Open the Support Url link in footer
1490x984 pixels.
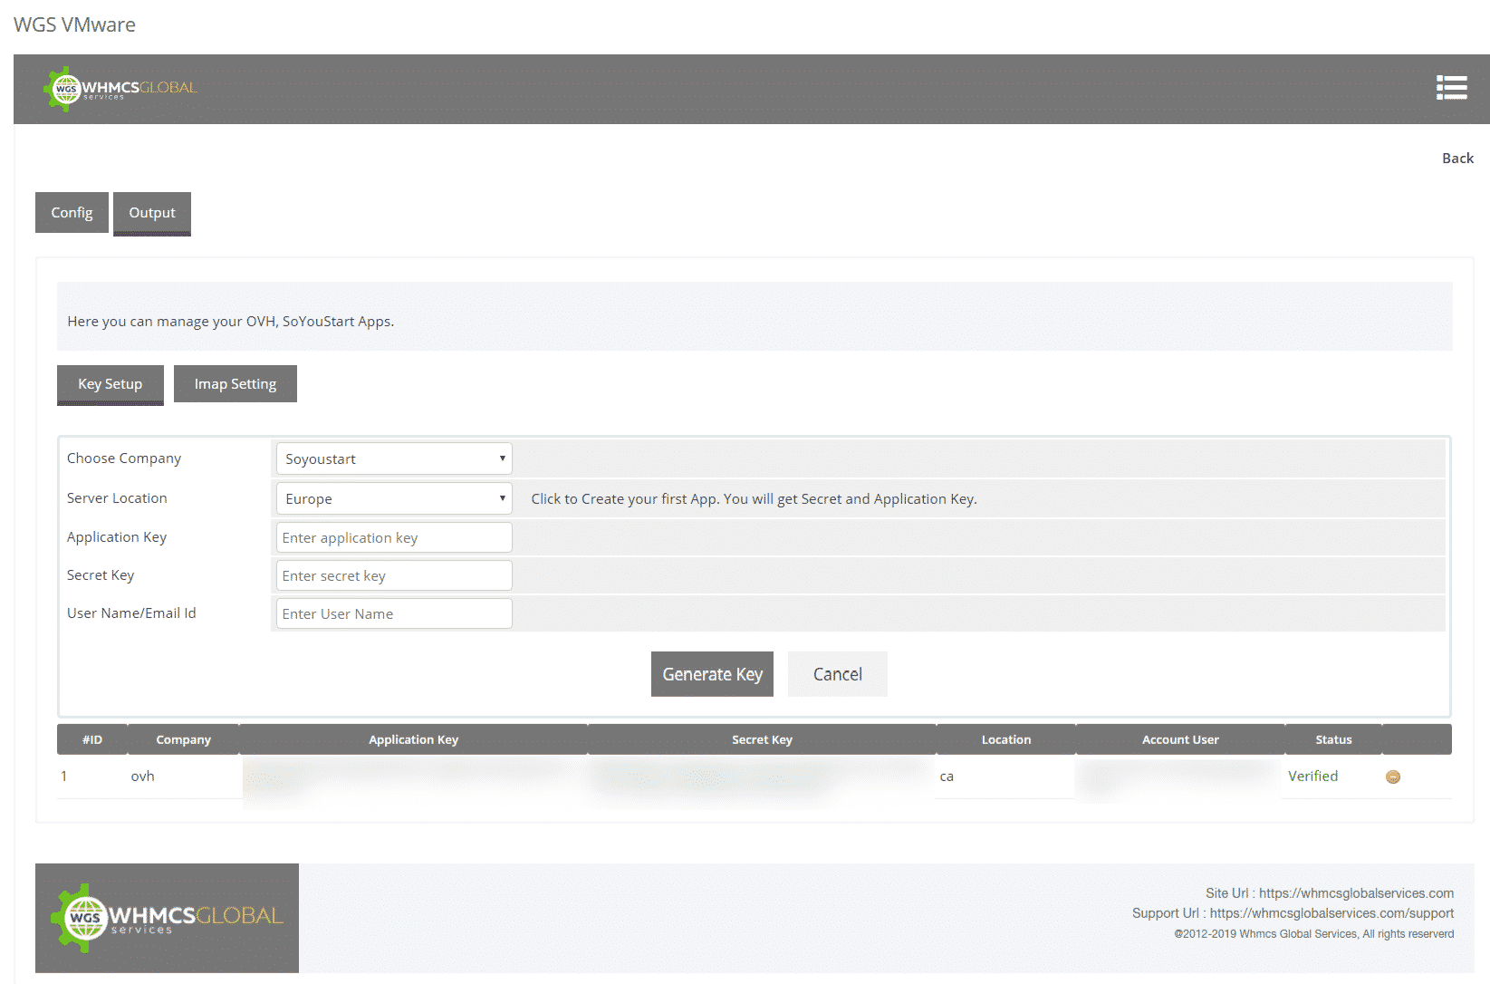(x=1331, y=913)
